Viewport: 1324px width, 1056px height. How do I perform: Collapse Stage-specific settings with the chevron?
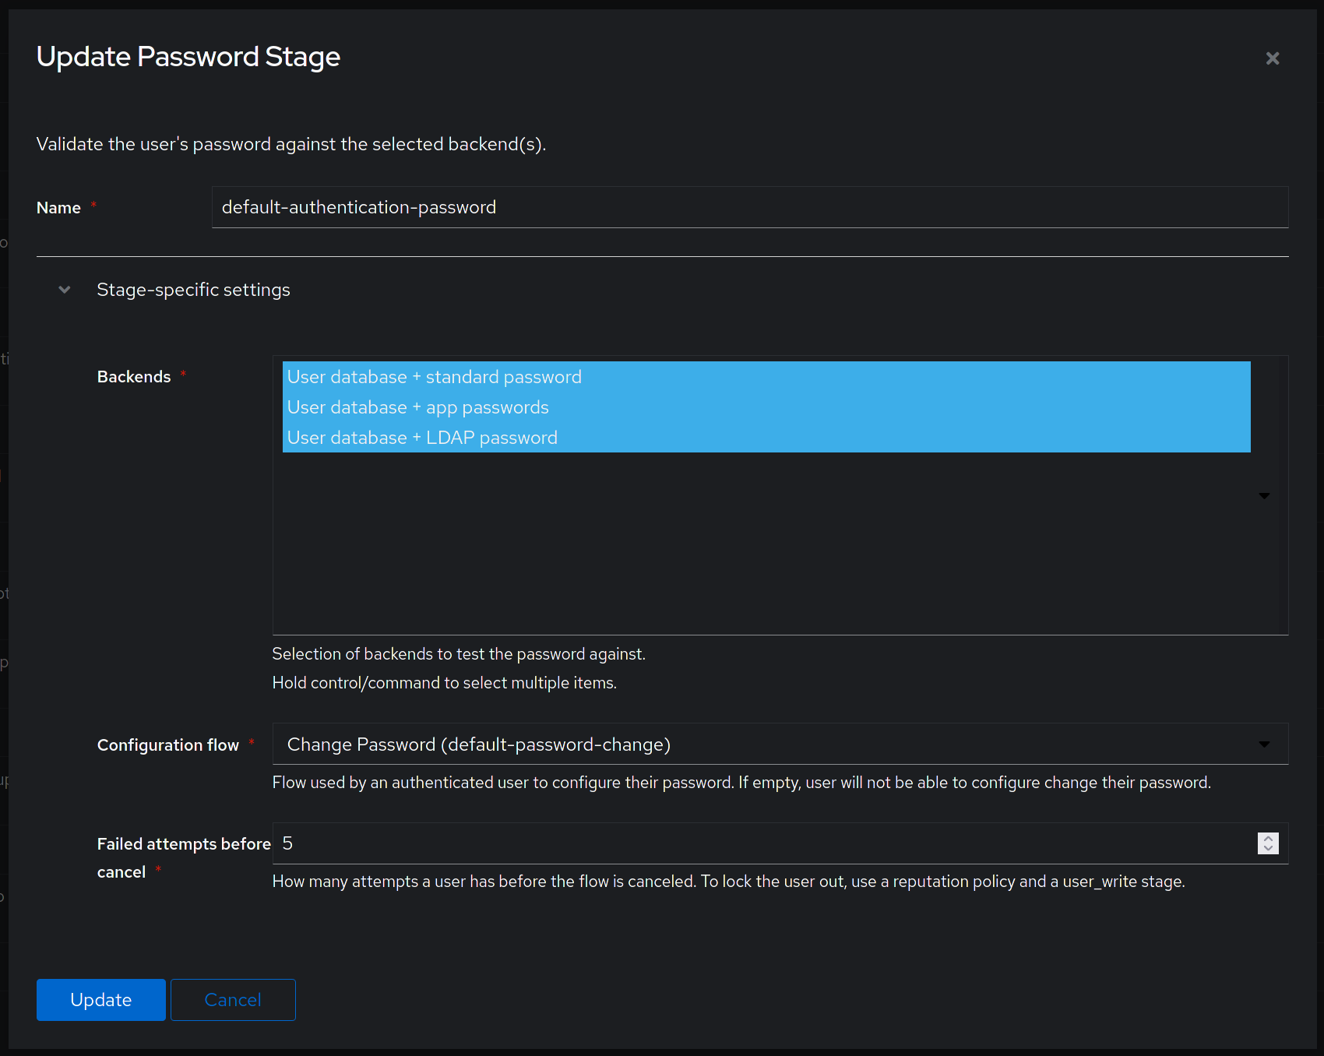point(65,290)
